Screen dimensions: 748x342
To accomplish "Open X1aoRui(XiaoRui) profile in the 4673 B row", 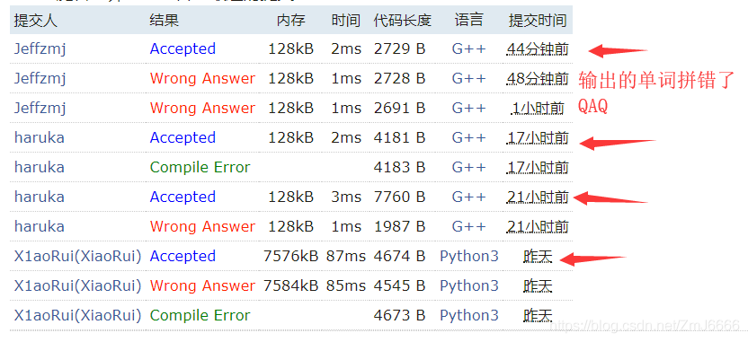I will pos(77,315).
